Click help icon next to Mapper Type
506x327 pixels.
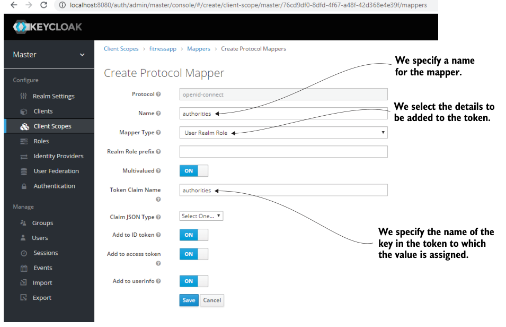pyautogui.click(x=158, y=132)
